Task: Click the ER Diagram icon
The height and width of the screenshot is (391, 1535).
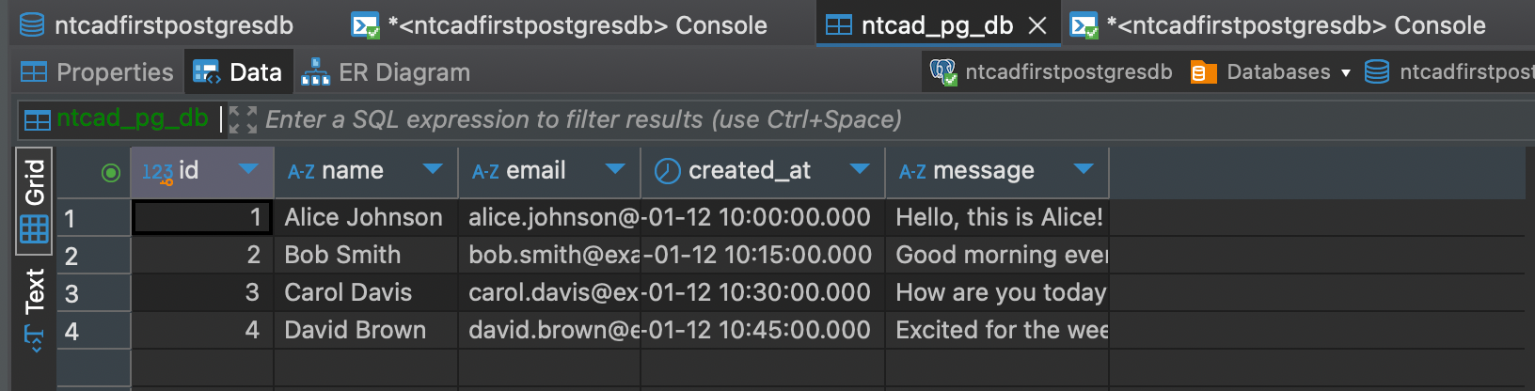Action: [x=315, y=72]
